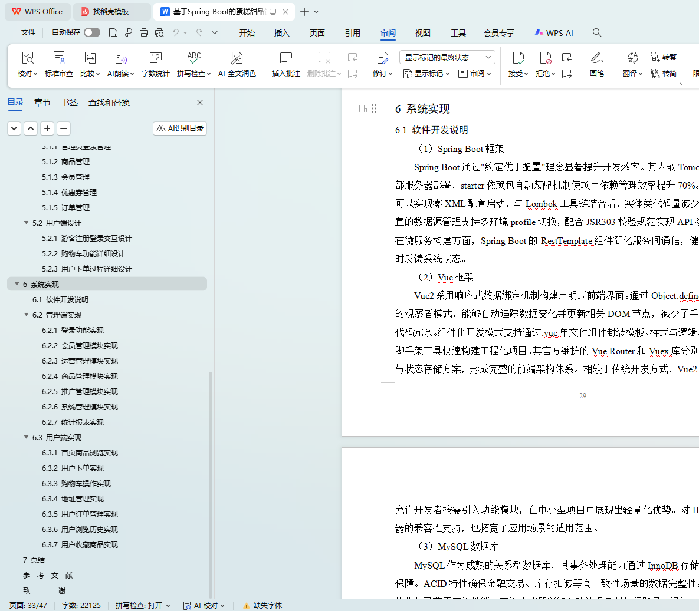Open the 书签 tab in navigation pane

(x=70, y=103)
